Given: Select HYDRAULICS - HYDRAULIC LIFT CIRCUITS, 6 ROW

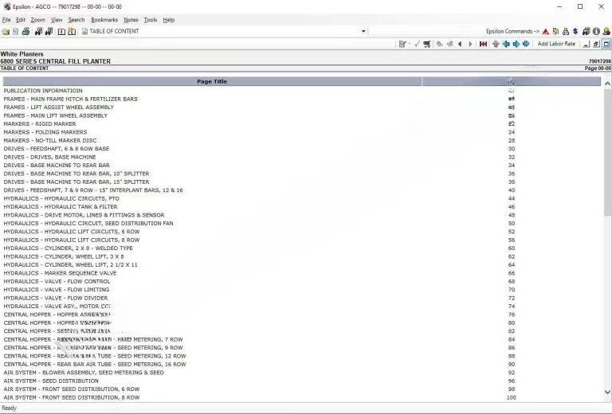Looking at the screenshot, I should [x=301, y=232].
